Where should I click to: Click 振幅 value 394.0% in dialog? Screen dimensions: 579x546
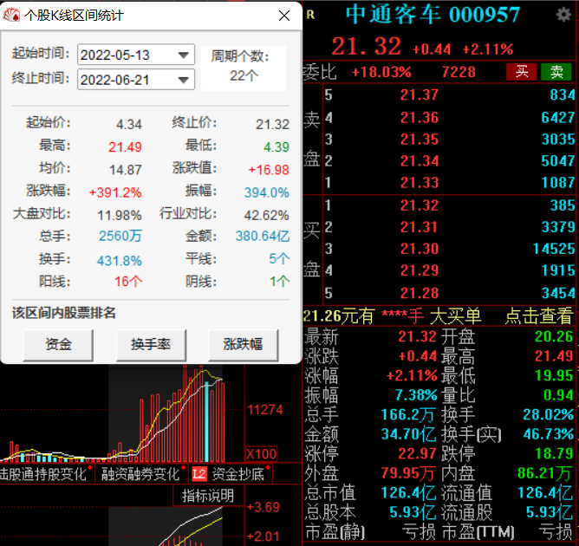pyautogui.click(x=267, y=192)
